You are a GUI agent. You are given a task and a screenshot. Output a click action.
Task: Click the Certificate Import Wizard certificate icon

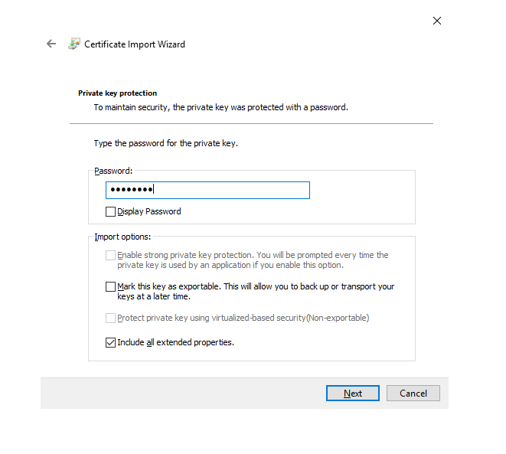click(x=74, y=44)
